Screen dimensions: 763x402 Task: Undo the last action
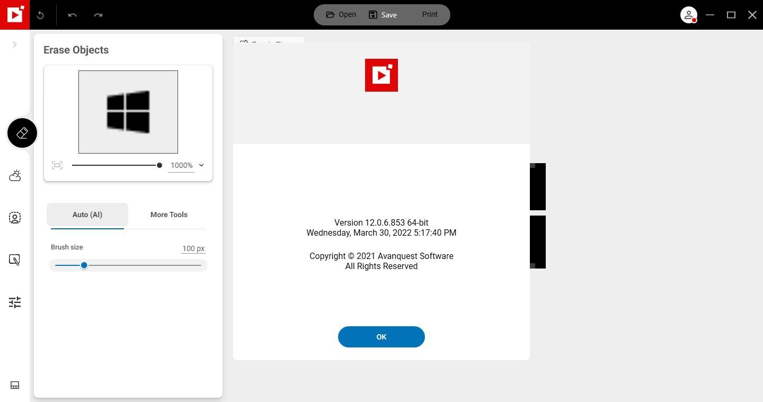click(73, 15)
